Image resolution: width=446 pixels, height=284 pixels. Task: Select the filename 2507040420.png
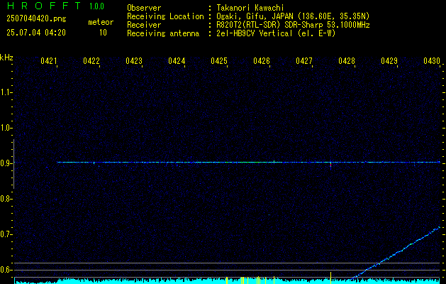point(36,18)
